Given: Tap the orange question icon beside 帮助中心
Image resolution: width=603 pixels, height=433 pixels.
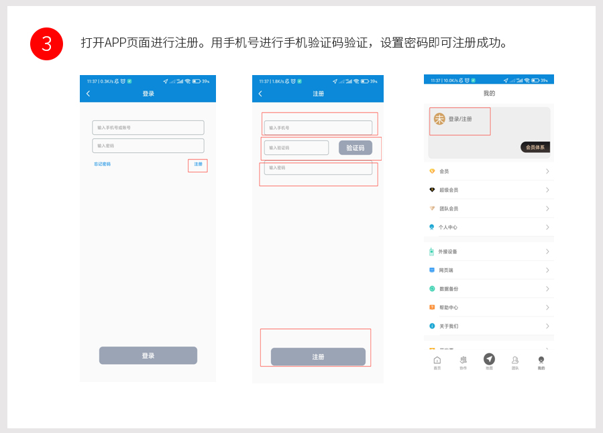Looking at the screenshot, I should coord(432,308).
